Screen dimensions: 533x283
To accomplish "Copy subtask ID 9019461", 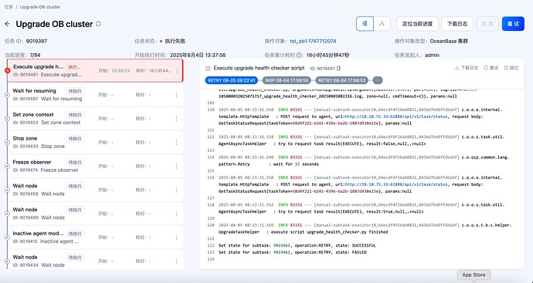I will 338,68.
